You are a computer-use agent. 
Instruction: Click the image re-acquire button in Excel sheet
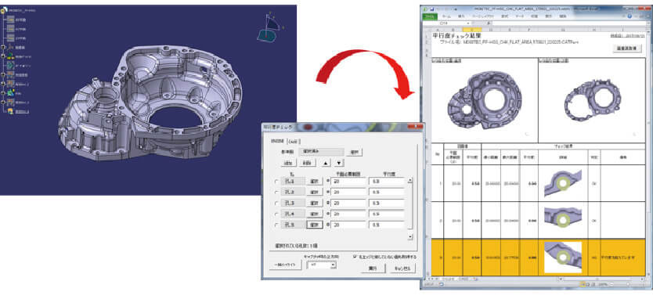pyautogui.click(x=627, y=49)
